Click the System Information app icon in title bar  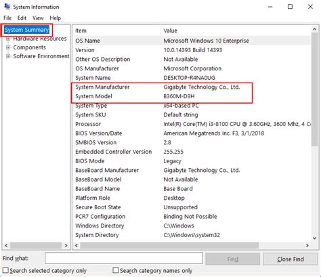pos(7,7)
